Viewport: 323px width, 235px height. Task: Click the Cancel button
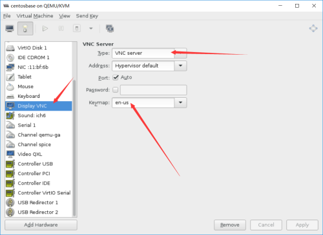click(x=266, y=225)
